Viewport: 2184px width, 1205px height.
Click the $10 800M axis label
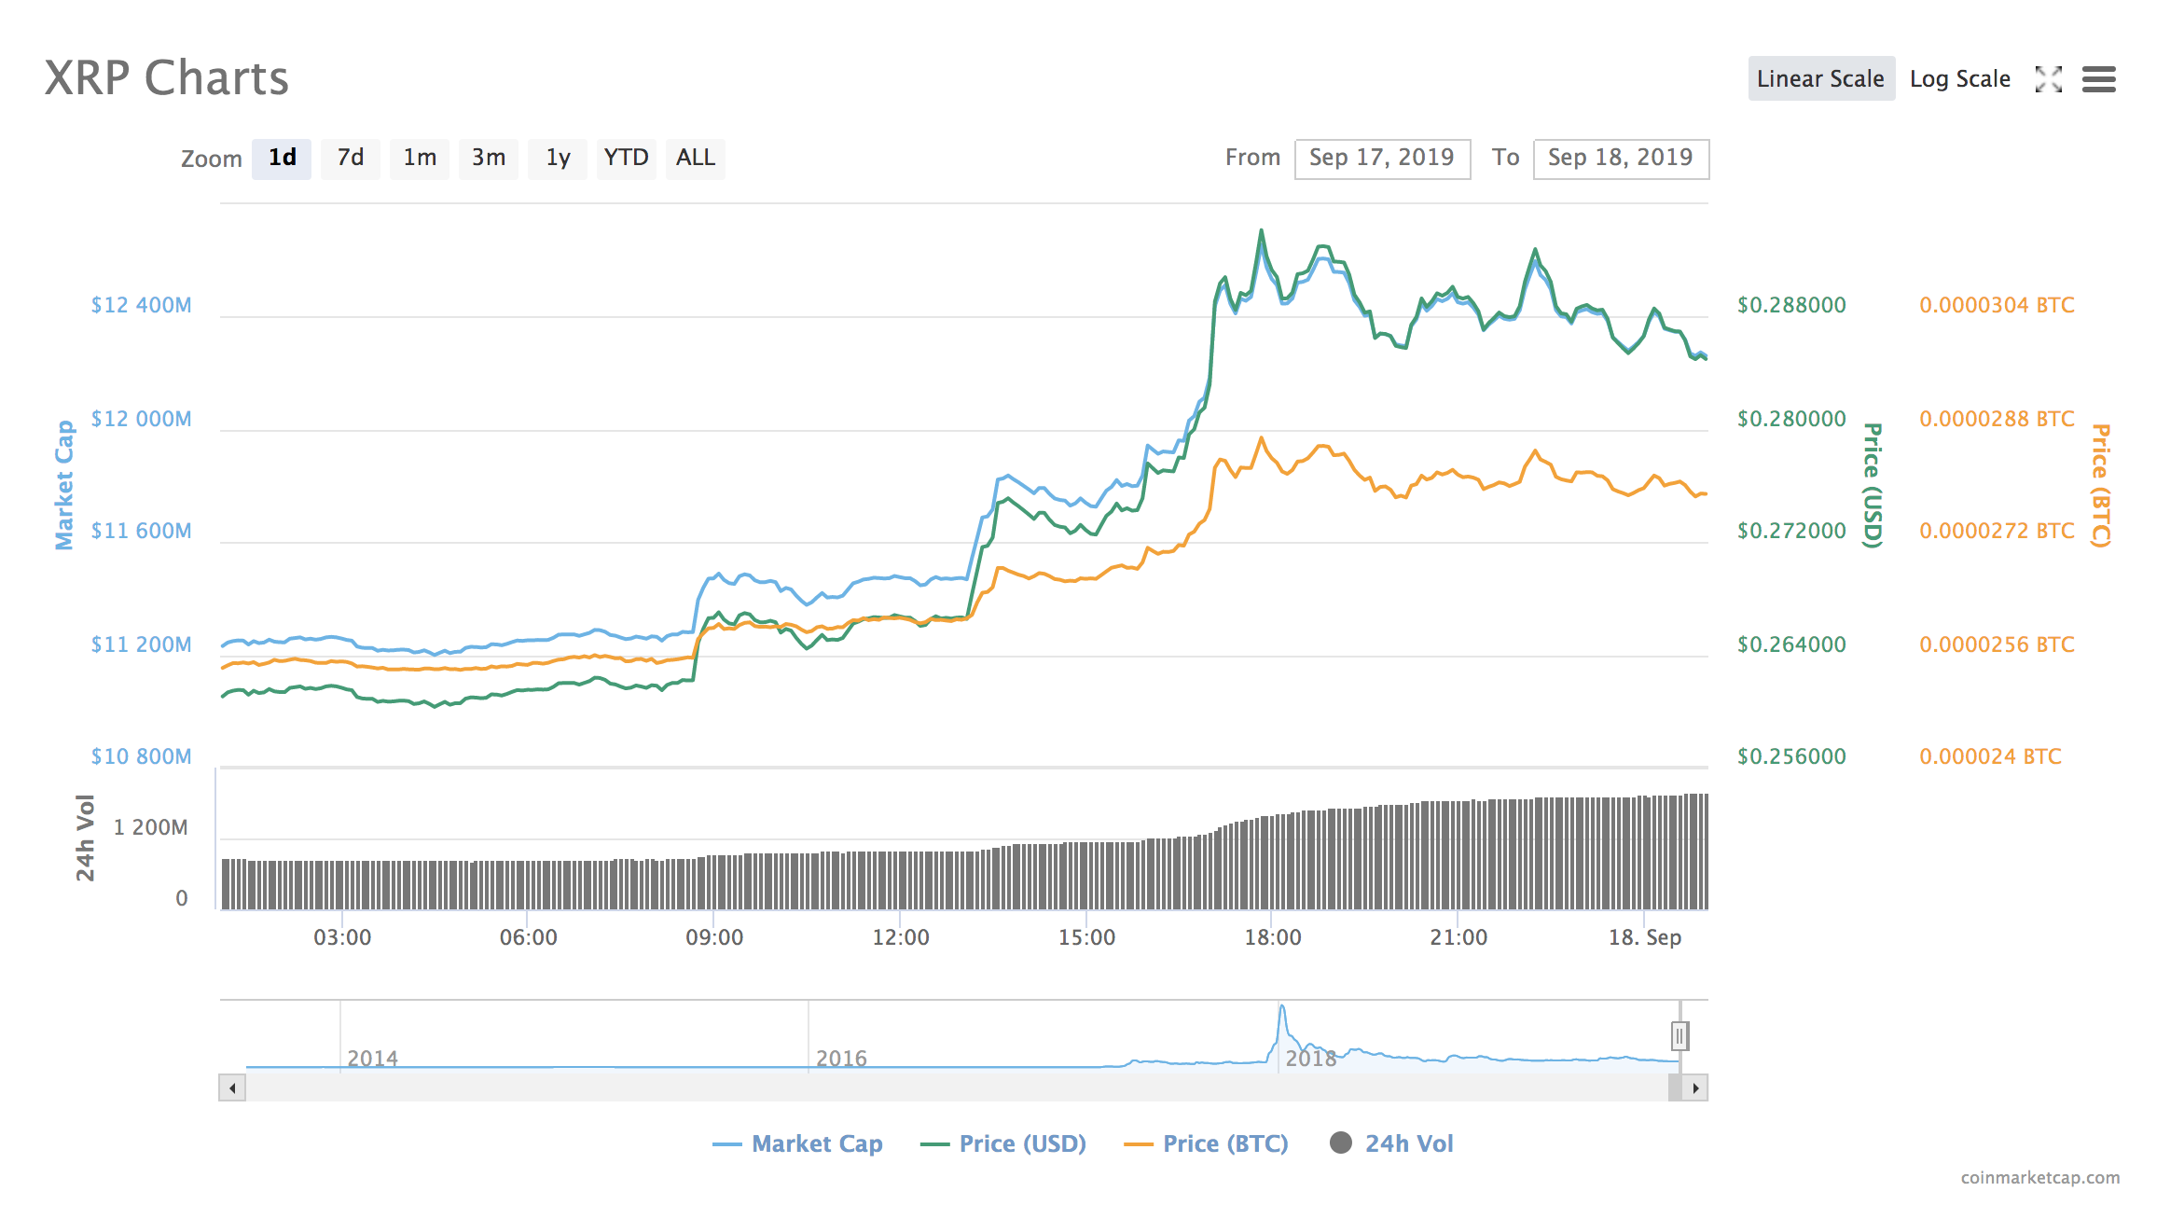[x=141, y=756]
